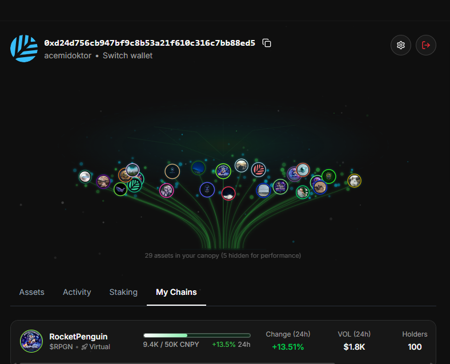Select the blue-ringed horse rider bubble
The image size is (450, 364).
[320, 187]
